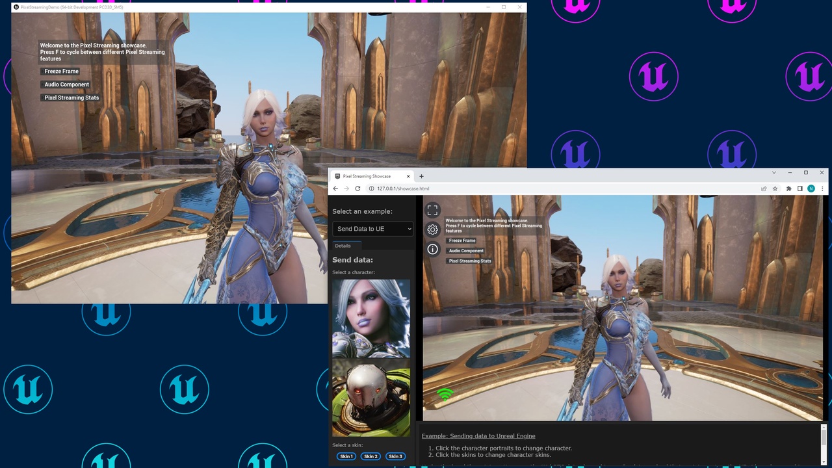Bookmark this page with the star icon
Image resolution: width=832 pixels, height=468 pixels.
coord(775,188)
